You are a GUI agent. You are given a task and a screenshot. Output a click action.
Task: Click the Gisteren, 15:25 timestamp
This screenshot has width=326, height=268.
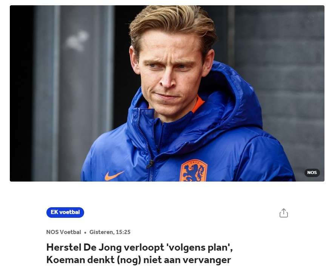[110, 232]
